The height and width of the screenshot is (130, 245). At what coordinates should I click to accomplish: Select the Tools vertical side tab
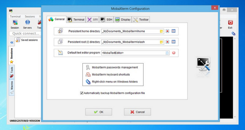coord(12,72)
